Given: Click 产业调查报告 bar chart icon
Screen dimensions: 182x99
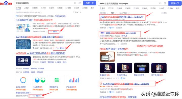Looking at the screenshot, I should point(74,80).
